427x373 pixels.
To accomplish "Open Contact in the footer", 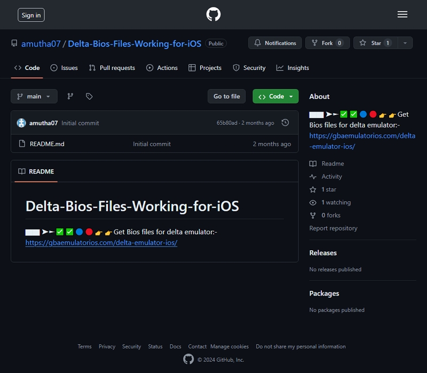I will click(197, 346).
